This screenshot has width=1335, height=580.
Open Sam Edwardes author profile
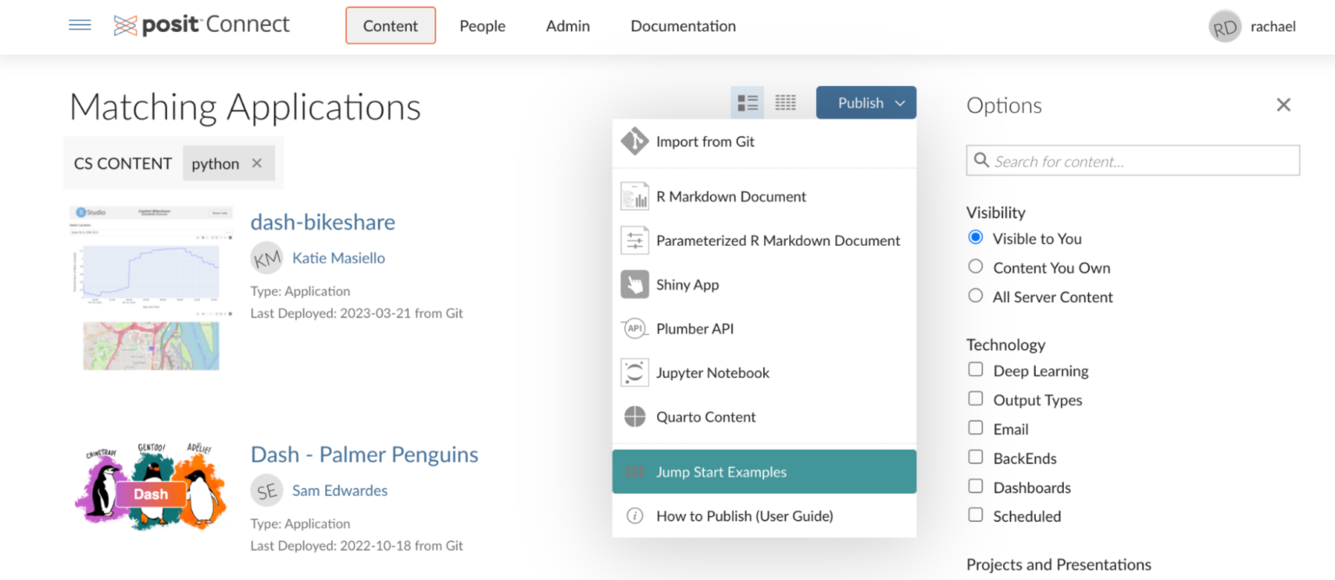coord(339,491)
